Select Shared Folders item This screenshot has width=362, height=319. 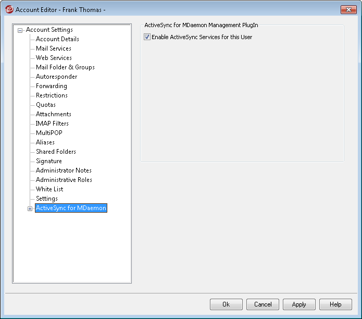[x=56, y=152]
